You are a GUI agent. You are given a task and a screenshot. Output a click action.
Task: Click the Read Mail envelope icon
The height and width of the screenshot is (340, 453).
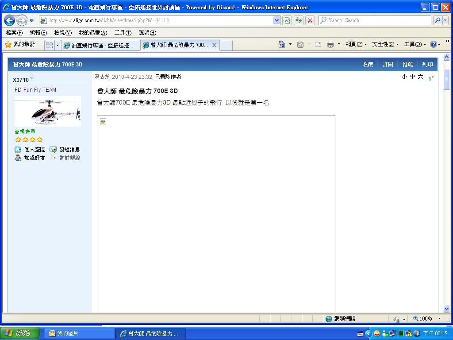[x=318, y=44]
